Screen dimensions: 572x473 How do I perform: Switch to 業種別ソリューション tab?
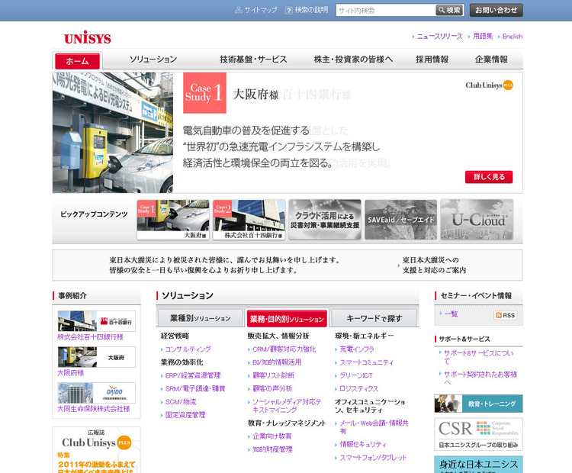click(x=200, y=318)
